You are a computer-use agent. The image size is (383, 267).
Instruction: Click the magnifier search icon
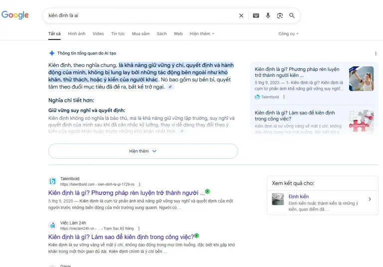pos(292,15)
